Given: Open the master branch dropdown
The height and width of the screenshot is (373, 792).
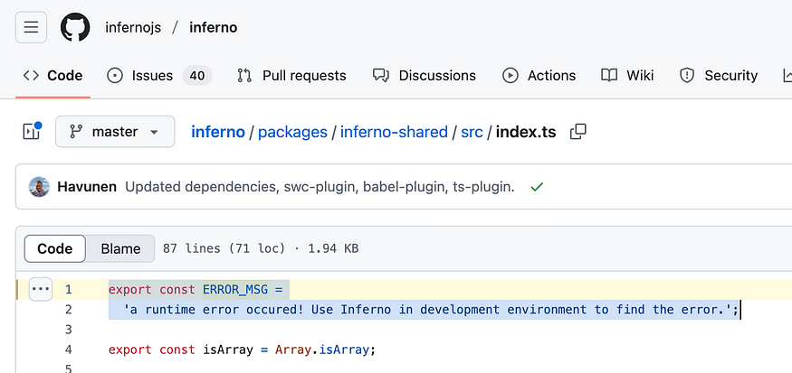Looking at the screenshot, I should coord(115,132).
